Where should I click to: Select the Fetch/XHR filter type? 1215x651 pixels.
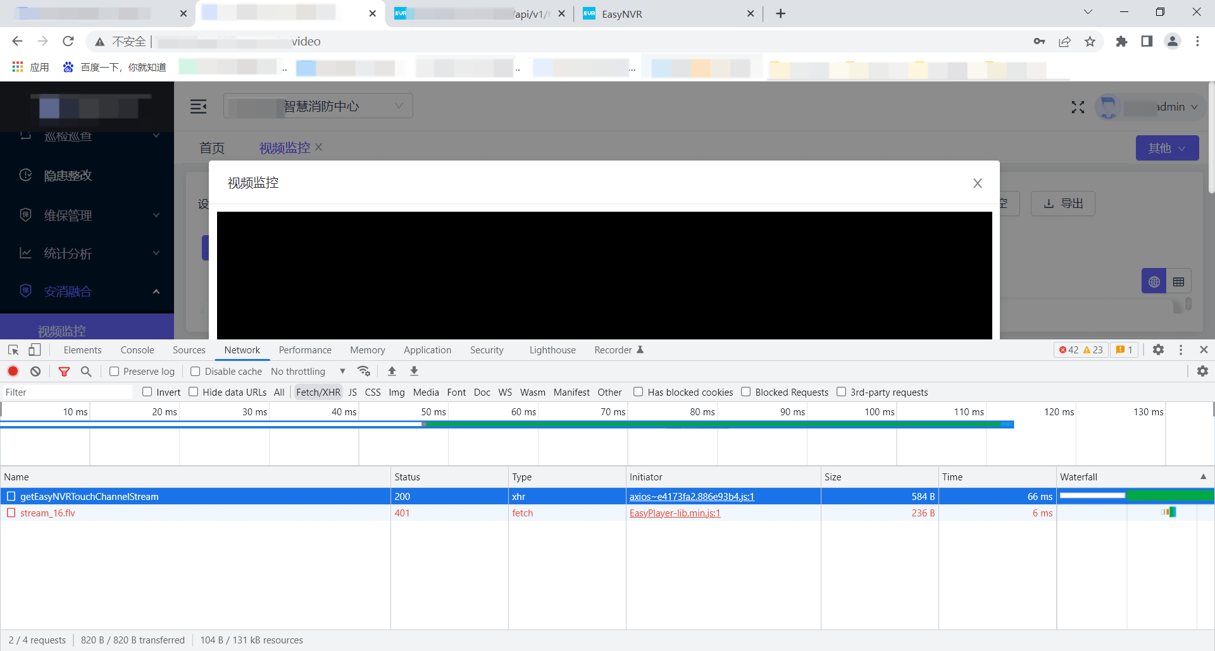(x=318, y=392)
